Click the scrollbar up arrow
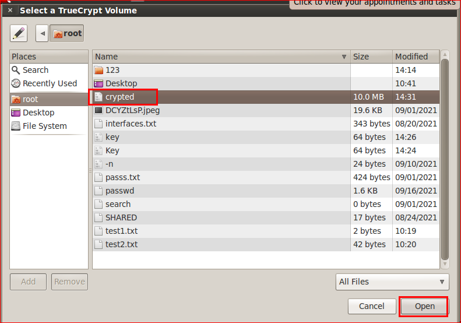 coord(445,54)
